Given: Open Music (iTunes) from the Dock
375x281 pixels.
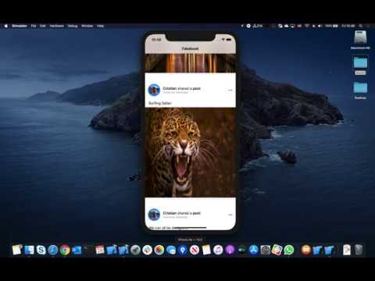Looking at the screenshot, I should pyautogui.click(x=218, y=250).
